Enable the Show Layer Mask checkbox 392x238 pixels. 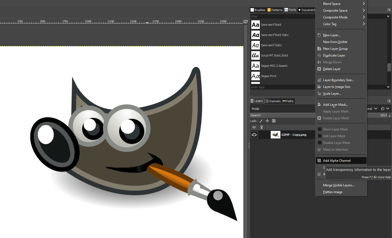(x=320, y=129)
